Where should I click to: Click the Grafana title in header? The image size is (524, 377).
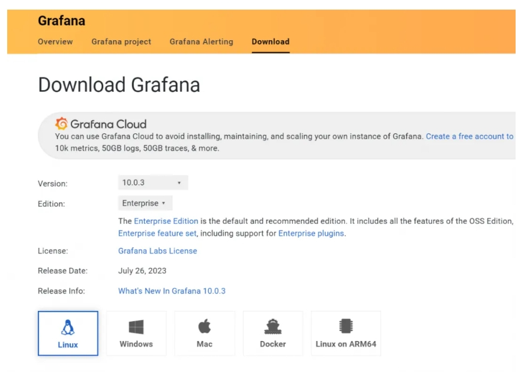point(61,21)
